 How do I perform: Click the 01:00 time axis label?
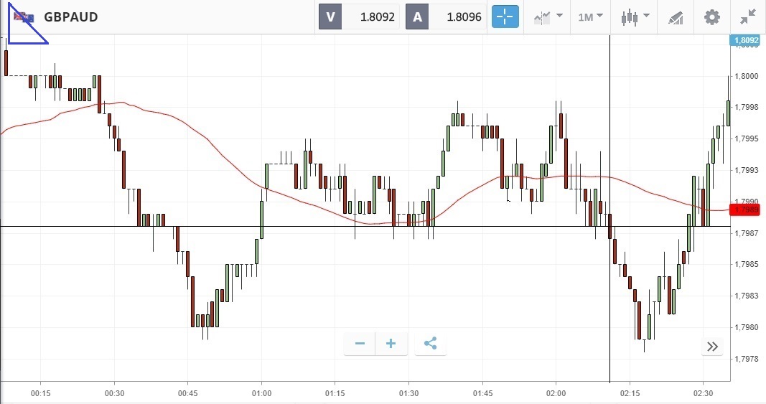[x=261, y=393]
